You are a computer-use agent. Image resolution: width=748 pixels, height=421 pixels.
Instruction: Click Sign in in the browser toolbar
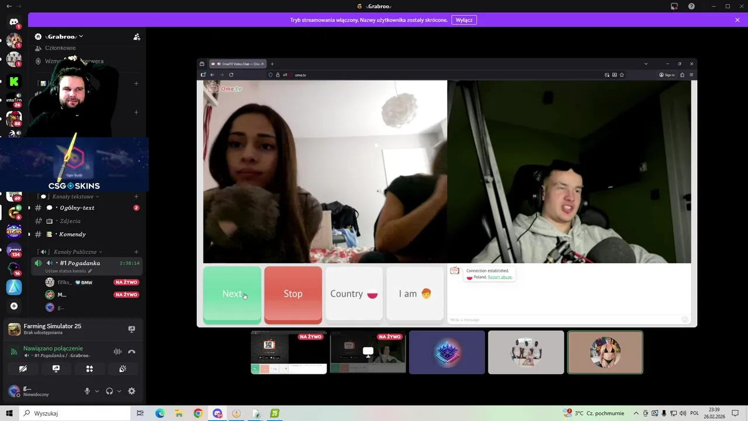667,75
